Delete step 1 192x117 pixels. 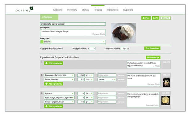pos(166,62)
